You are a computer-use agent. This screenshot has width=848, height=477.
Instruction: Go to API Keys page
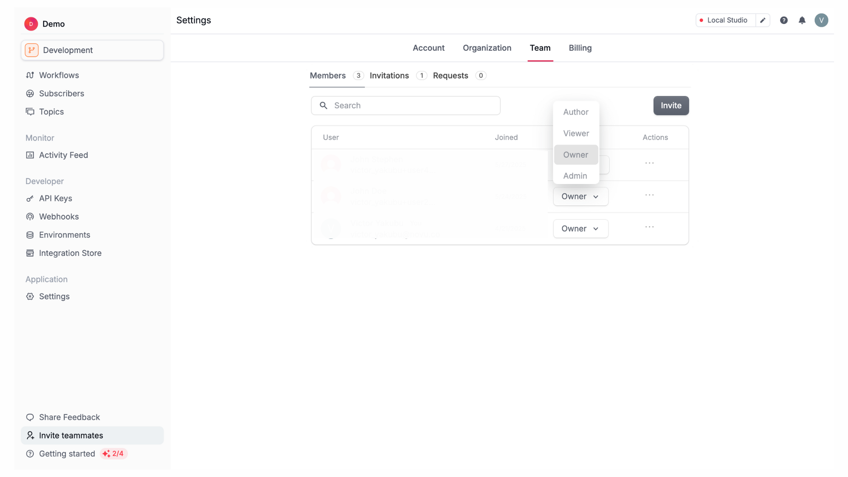[x=55, y=198]
